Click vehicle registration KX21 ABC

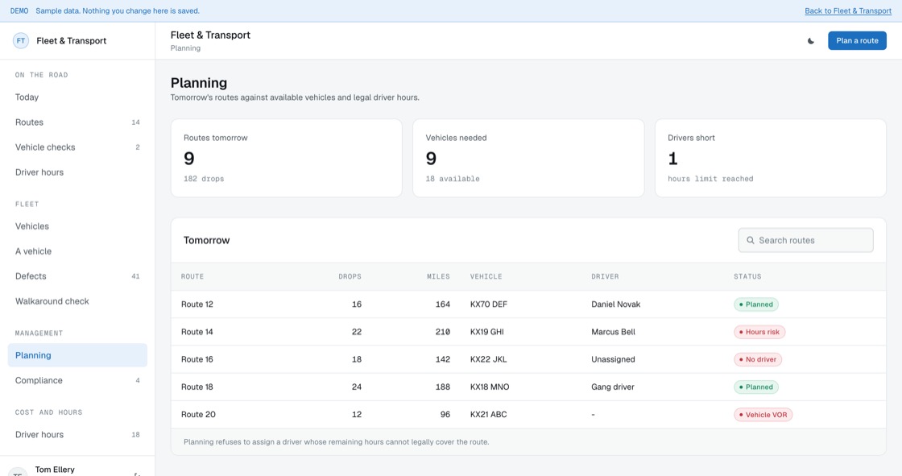(488, 415)
